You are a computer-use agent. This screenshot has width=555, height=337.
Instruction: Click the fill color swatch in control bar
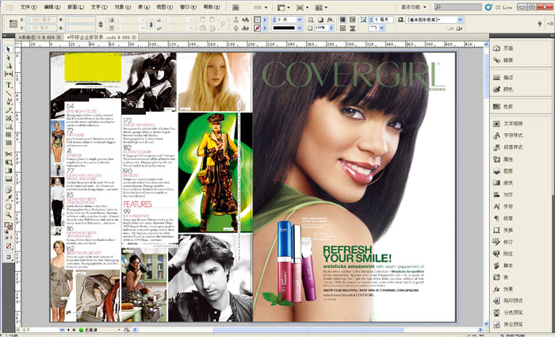pos(258,20)
